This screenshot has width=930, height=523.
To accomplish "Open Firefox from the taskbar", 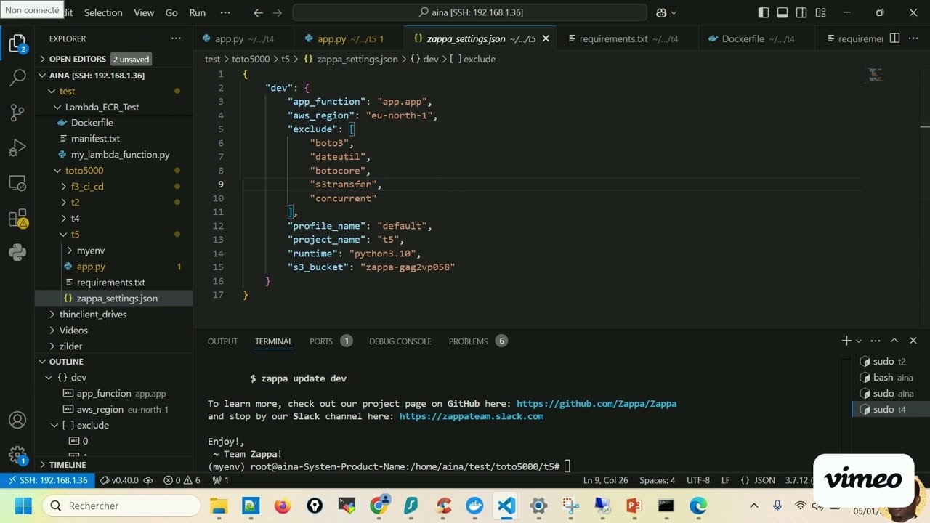I will click(x=283, y=506).
